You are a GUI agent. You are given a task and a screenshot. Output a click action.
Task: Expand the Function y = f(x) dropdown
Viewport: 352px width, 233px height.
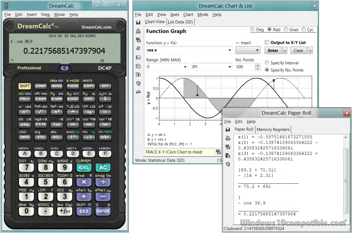point(230,50)
